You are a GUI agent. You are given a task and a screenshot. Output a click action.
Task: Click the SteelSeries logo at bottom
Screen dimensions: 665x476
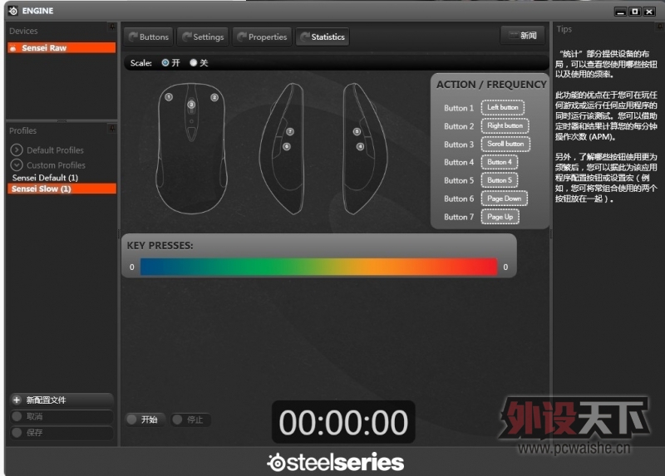[336, 462]
